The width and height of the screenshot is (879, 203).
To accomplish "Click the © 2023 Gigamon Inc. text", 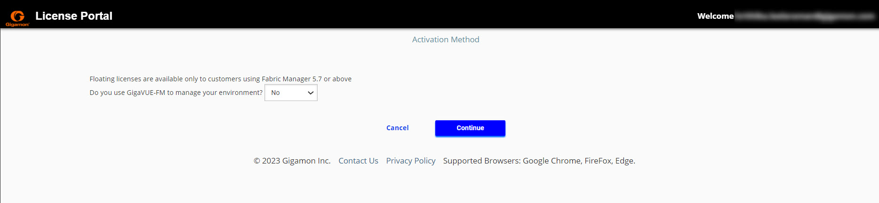I will tap(292, 161).
